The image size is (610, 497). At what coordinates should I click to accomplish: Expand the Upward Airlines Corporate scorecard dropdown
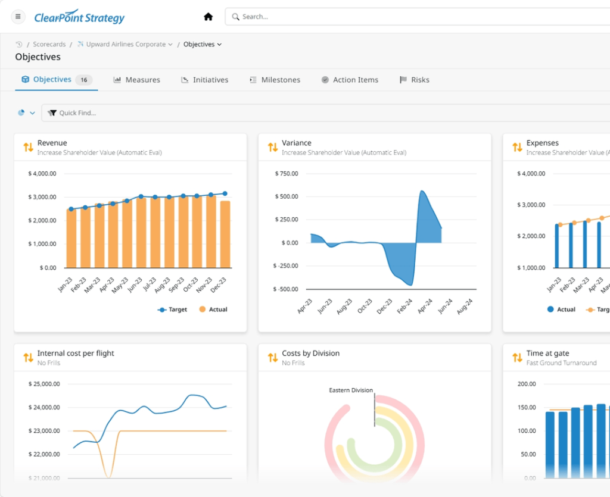[x=170, y=44]
